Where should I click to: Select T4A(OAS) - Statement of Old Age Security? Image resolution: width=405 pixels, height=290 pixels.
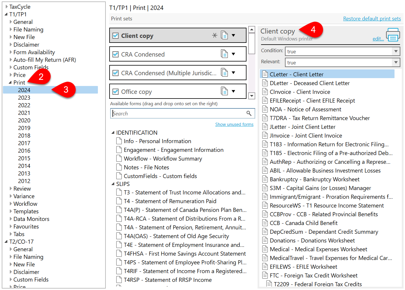[176, 236]
